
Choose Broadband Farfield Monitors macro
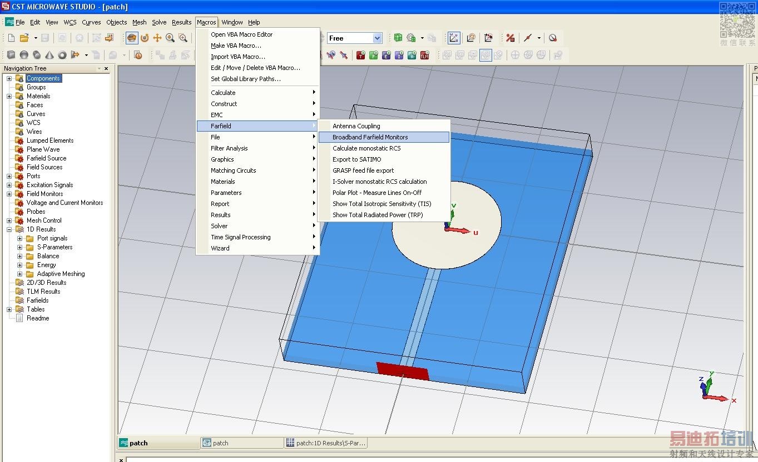click(x=383, y=137)
